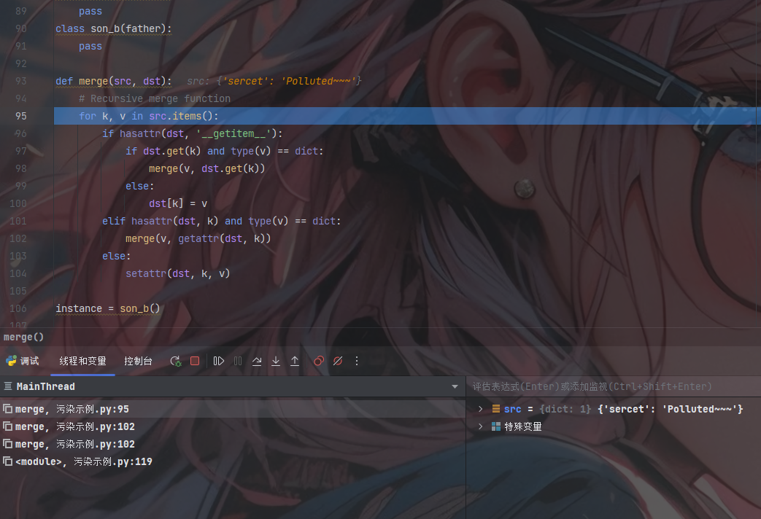Resume program execution
Image resolution: width=761 pixels, height=519 pixels.
[219, 361]
